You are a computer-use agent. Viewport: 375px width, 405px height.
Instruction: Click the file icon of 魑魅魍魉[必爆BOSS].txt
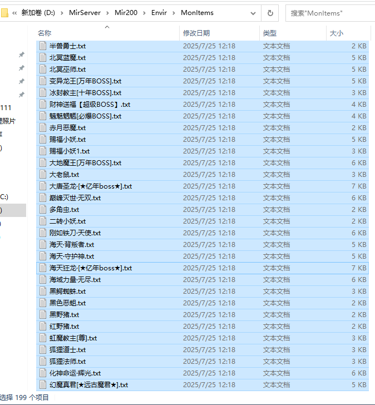(43, 116)
